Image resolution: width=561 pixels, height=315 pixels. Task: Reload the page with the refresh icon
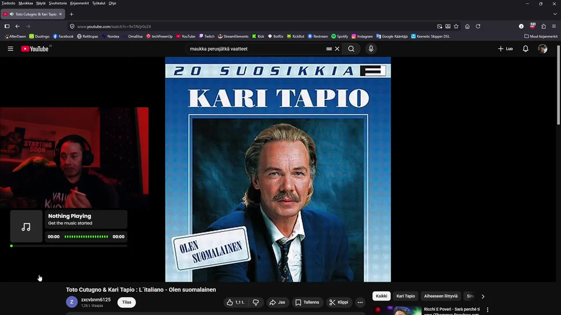[x=478, y=26]
